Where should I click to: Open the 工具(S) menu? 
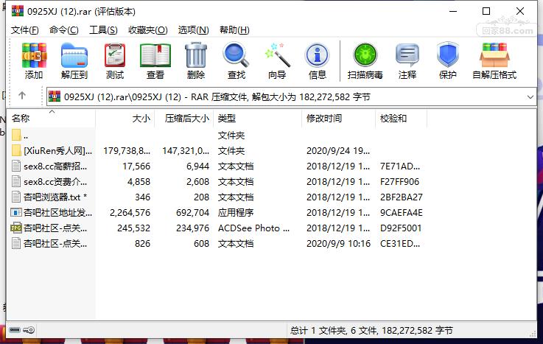103,30
